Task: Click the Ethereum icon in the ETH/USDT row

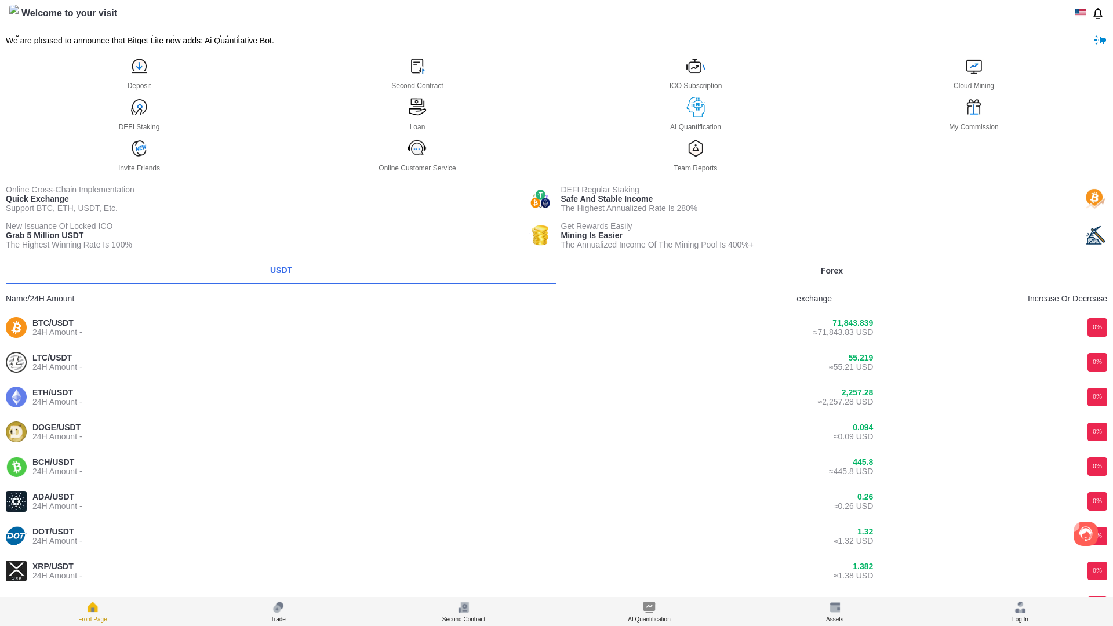Action: tap(16, 397)
